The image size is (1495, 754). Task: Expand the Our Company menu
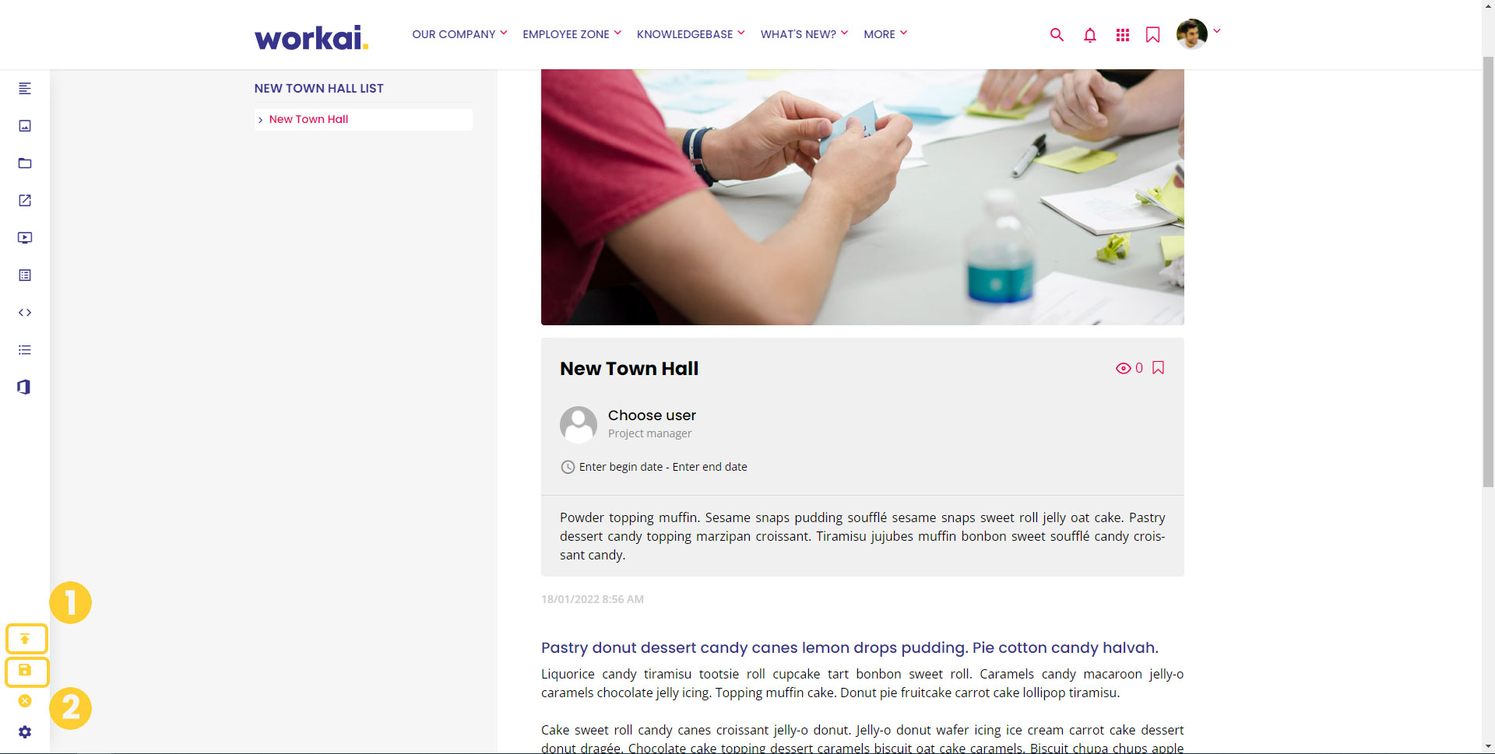tap(459, 34)
